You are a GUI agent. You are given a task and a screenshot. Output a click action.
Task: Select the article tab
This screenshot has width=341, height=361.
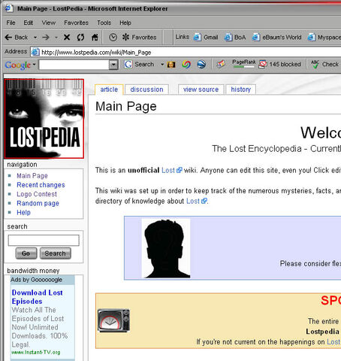coord(109,89)
